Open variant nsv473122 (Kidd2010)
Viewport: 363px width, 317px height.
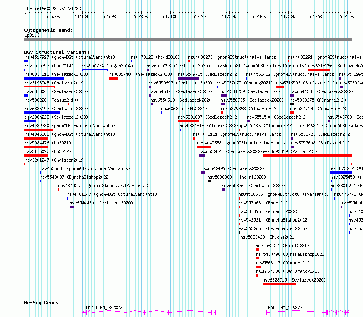click(155, 57)
